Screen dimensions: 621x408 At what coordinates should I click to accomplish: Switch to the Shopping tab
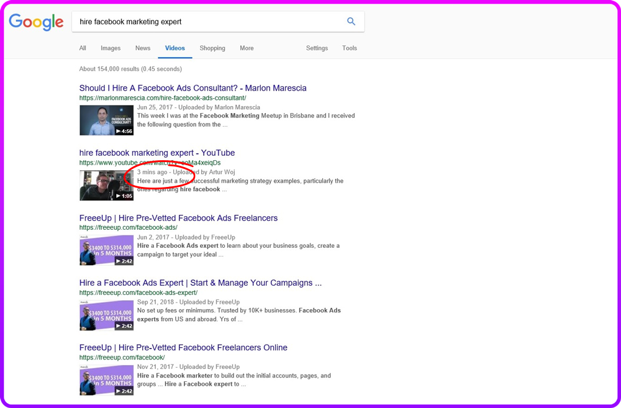(212, 48)
